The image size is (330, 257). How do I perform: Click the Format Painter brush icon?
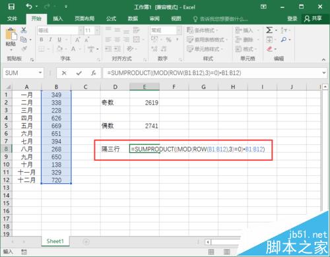(24, 49)
